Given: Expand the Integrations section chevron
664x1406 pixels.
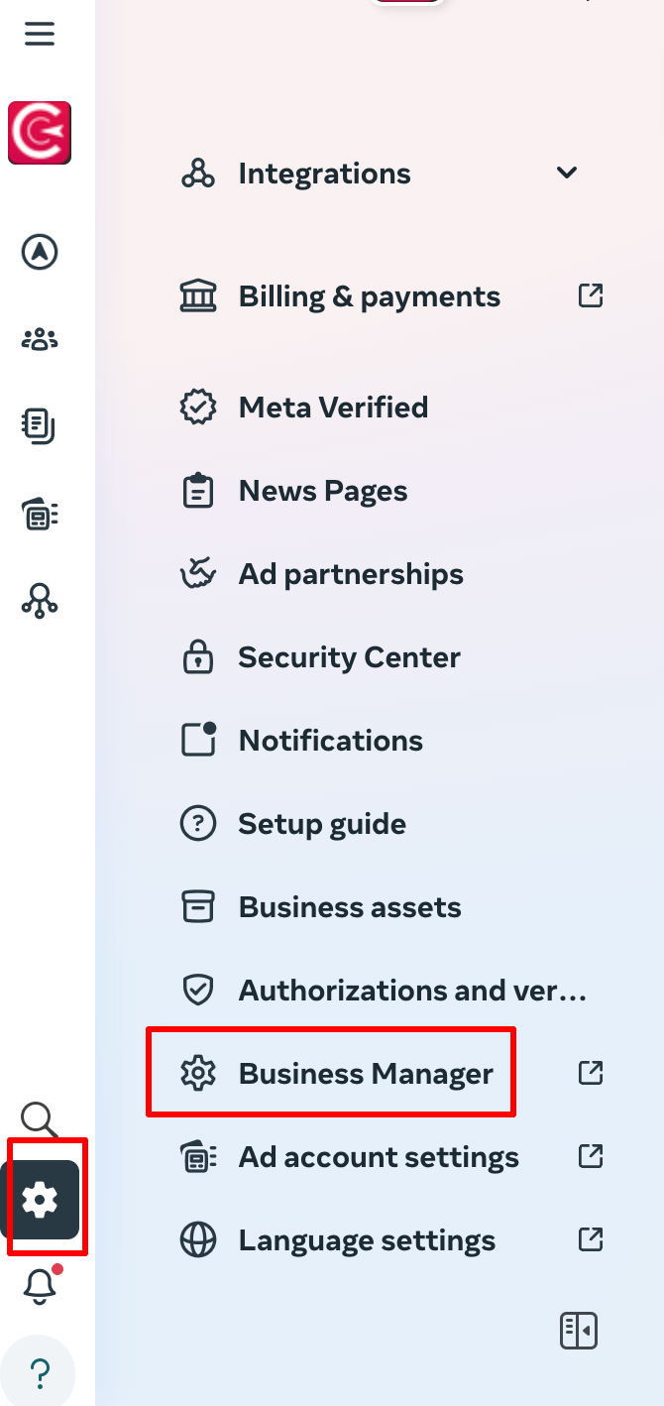Looking at the screenshot, I should pos(567,173).
